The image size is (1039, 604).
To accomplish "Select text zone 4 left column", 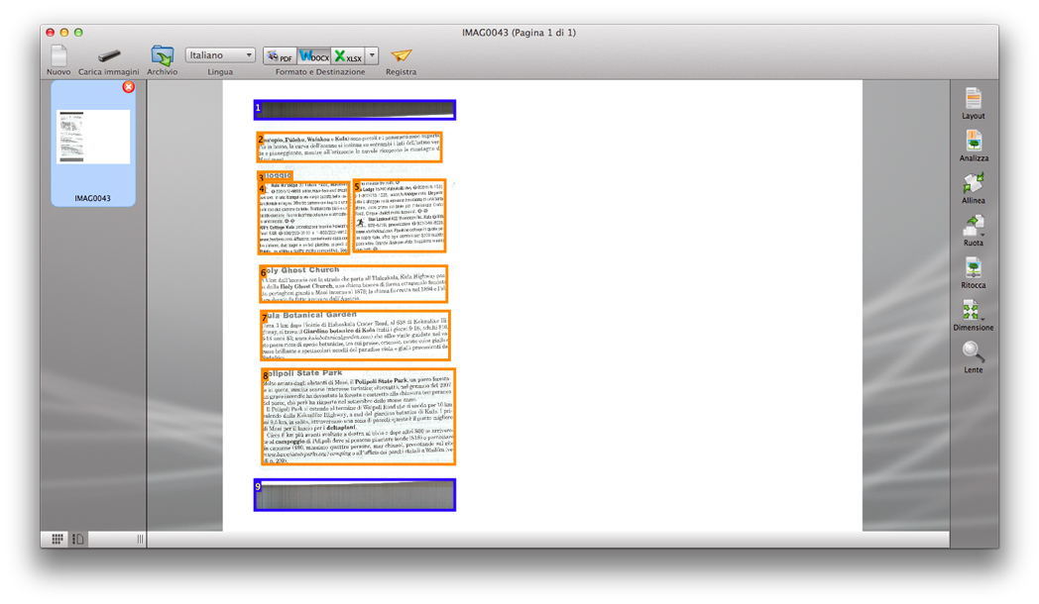I will 304,218.
